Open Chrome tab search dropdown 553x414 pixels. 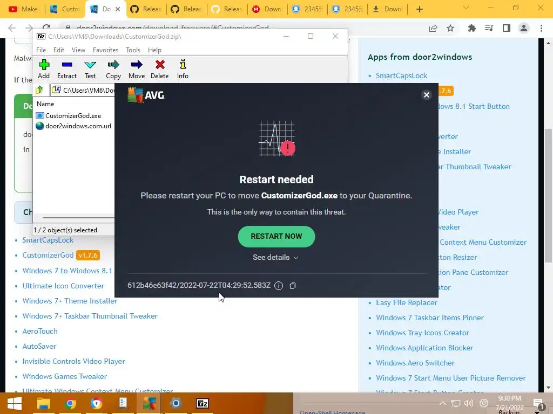[466, 8]
